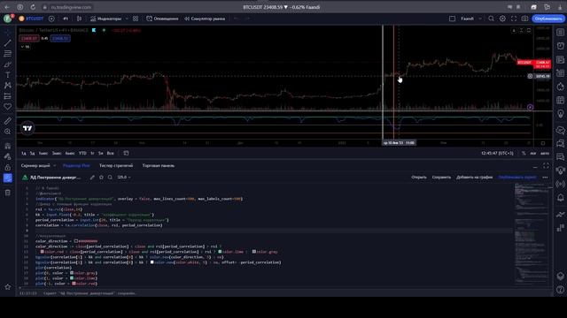Select the Fibonacci/gann lines tool
This screenshot has width=567, height=318.
point(8,53)
